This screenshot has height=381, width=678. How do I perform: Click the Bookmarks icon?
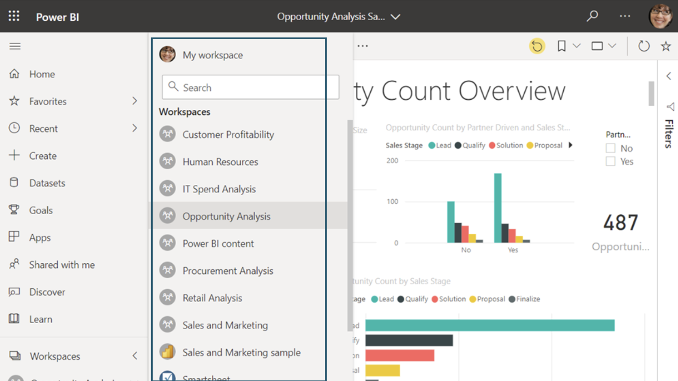click(561, 46)
